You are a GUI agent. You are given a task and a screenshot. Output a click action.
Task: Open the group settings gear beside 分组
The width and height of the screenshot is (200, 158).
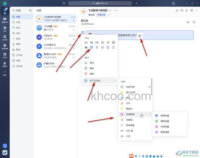point(30,10)
